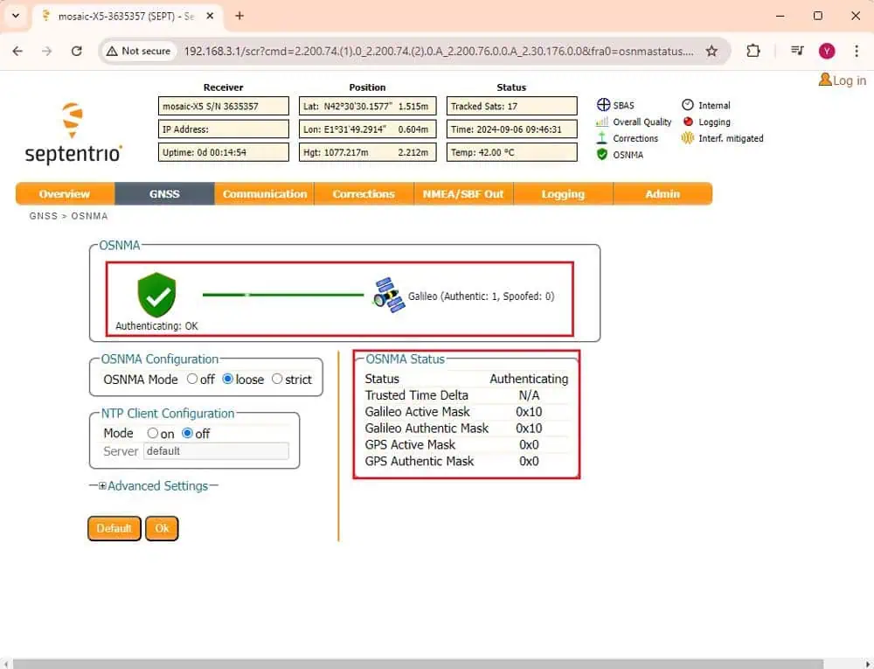874x669 pixels.
Task: Click the browser bookmark star icon
Action: [x=712, y=51]
